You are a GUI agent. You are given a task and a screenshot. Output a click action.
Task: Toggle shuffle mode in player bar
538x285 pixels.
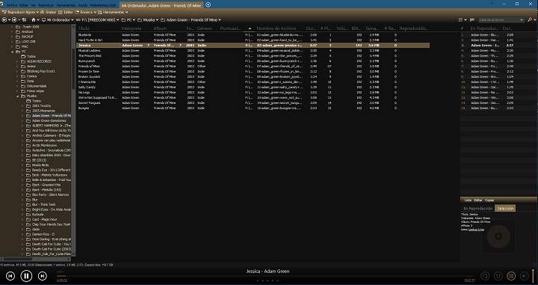coord(498,276)
